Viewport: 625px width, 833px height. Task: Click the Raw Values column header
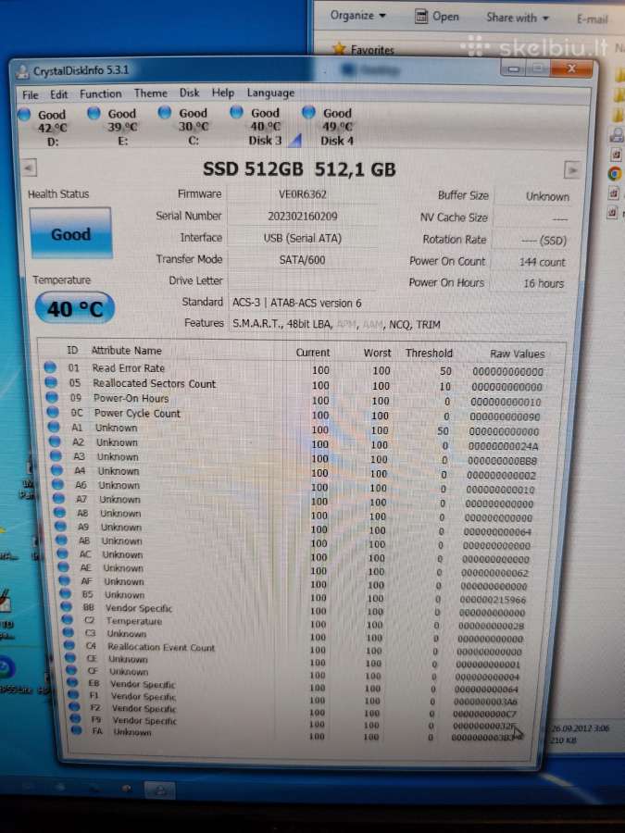(x=517, y=354)
